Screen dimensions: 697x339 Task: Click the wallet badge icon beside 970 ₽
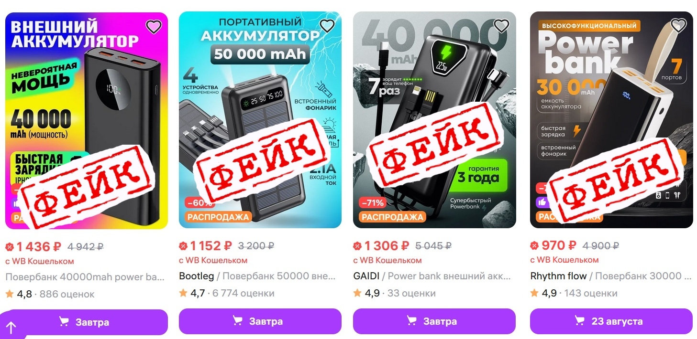(x=534, y=246)
